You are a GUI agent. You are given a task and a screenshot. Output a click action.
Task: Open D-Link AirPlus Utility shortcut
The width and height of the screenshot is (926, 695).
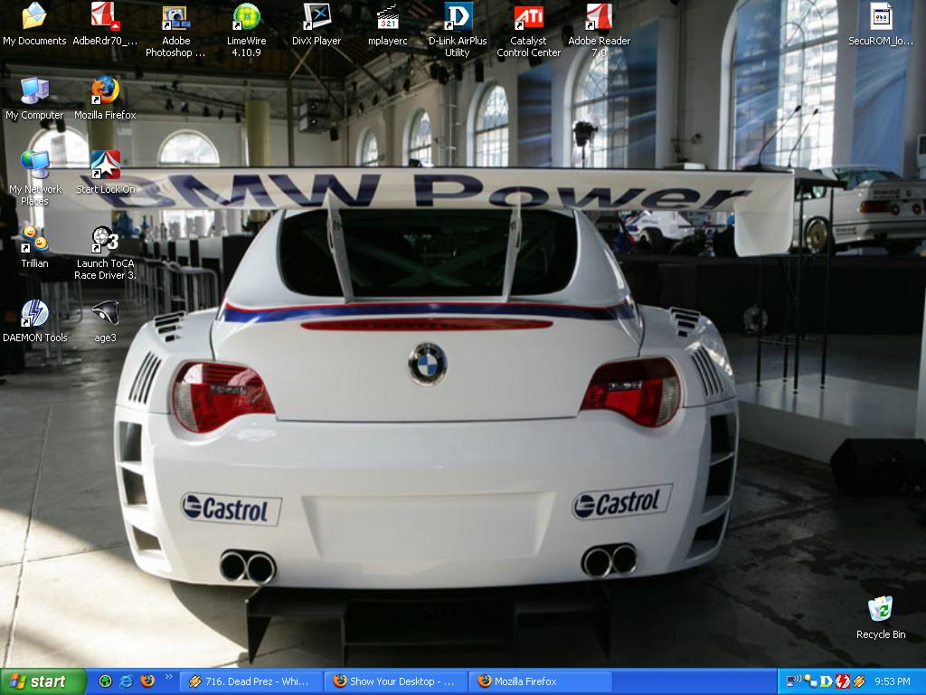click(x=458, y=18)
